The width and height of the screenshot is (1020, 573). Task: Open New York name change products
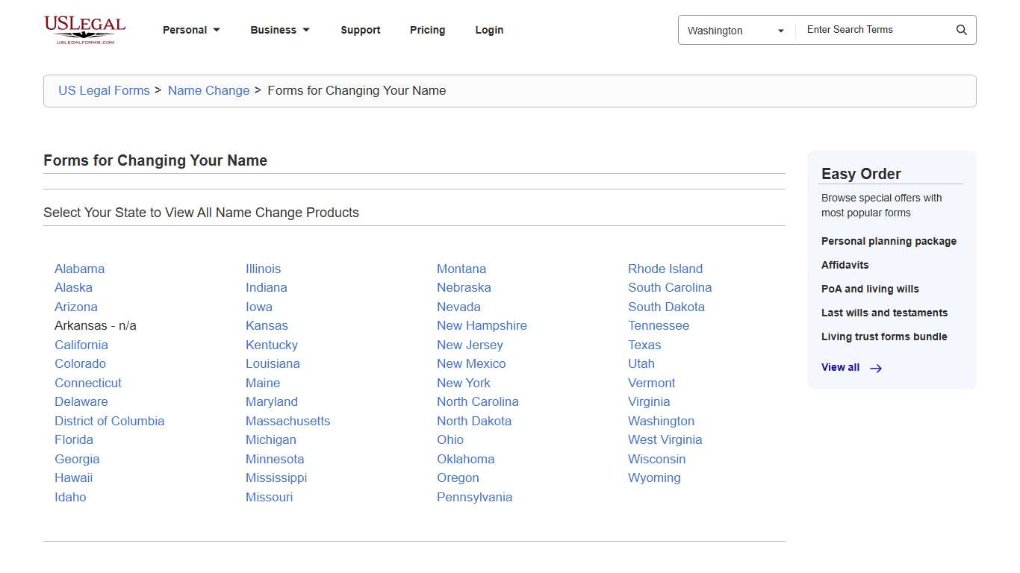(464, 383)
